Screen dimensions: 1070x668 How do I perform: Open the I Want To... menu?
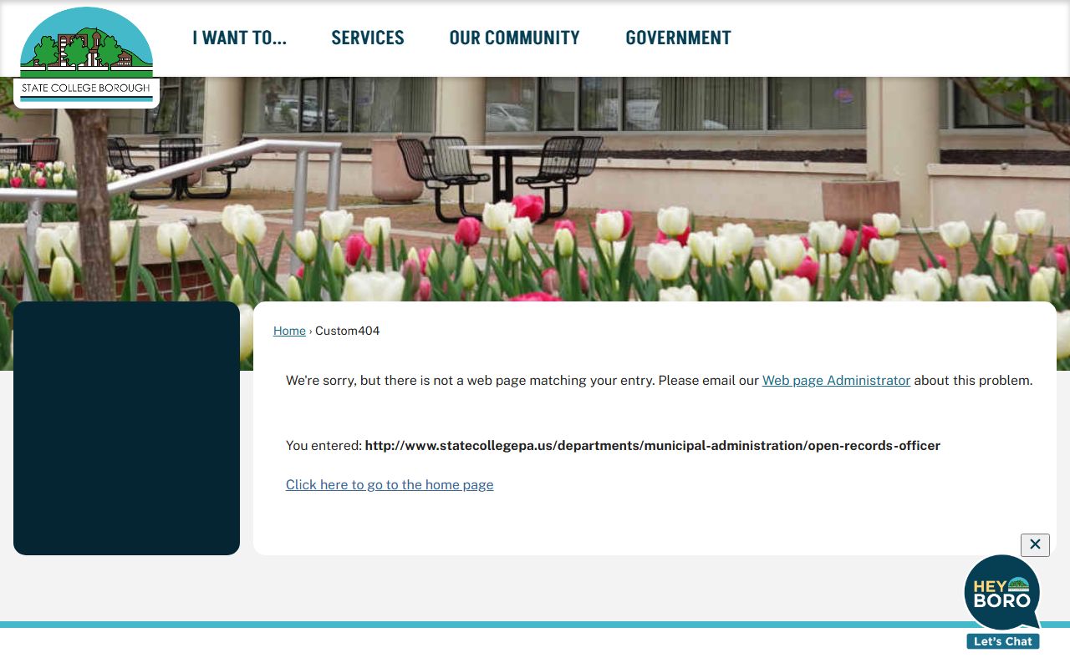239,38
